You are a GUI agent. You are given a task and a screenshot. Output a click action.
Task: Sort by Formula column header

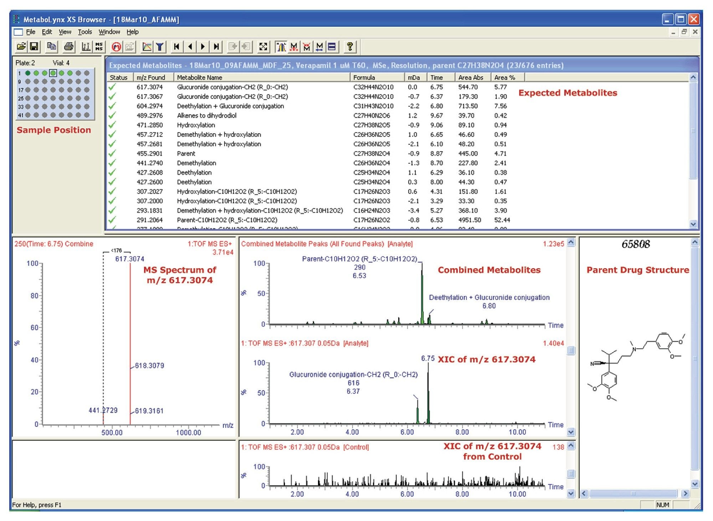click(x=377, y=77)
